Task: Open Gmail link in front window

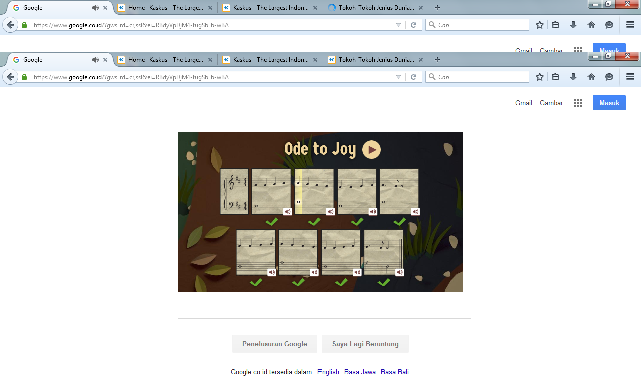Action: pyautogui.click(x=524, y=103)
